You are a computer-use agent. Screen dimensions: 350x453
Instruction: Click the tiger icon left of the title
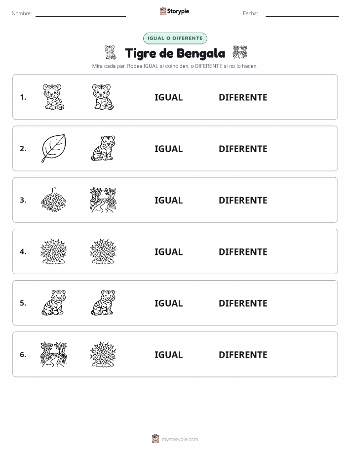coord(110,52)
